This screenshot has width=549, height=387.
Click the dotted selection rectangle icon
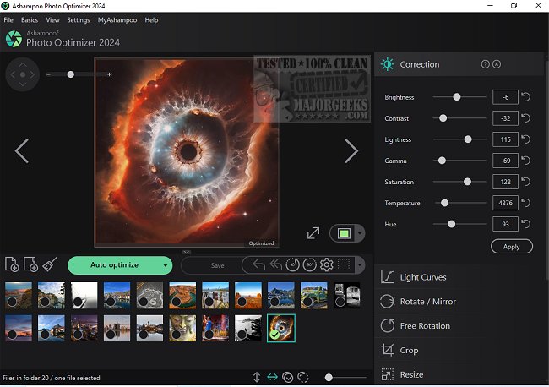point(344,265)
